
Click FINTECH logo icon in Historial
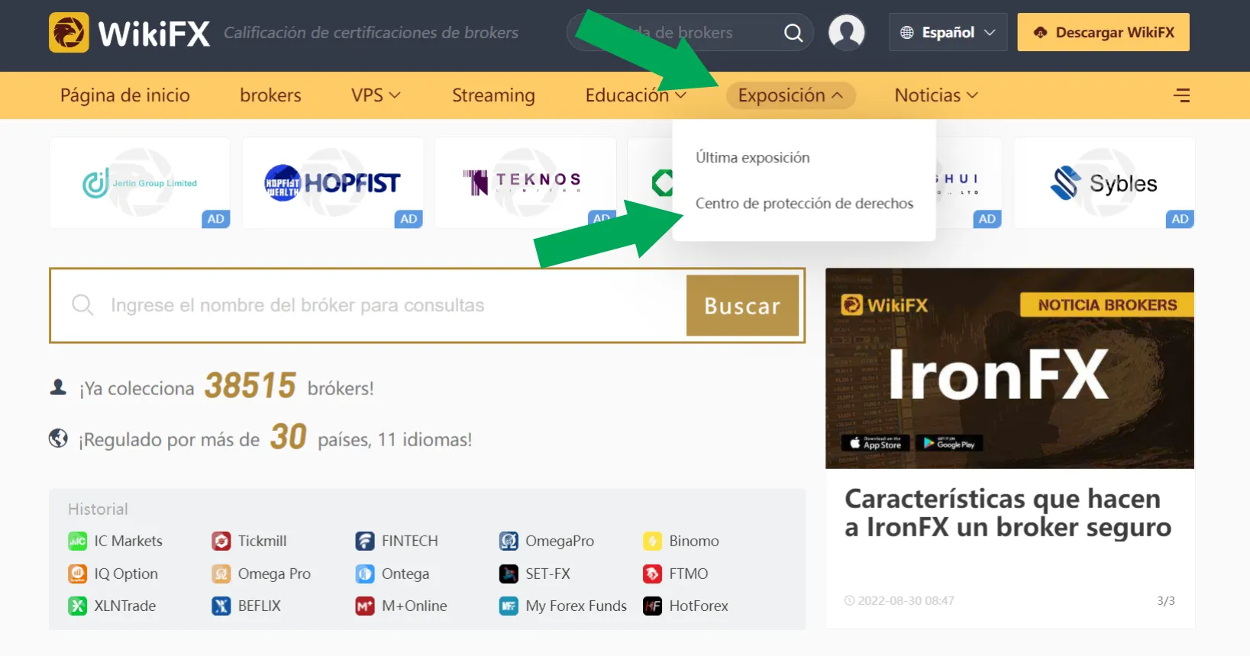365,541
